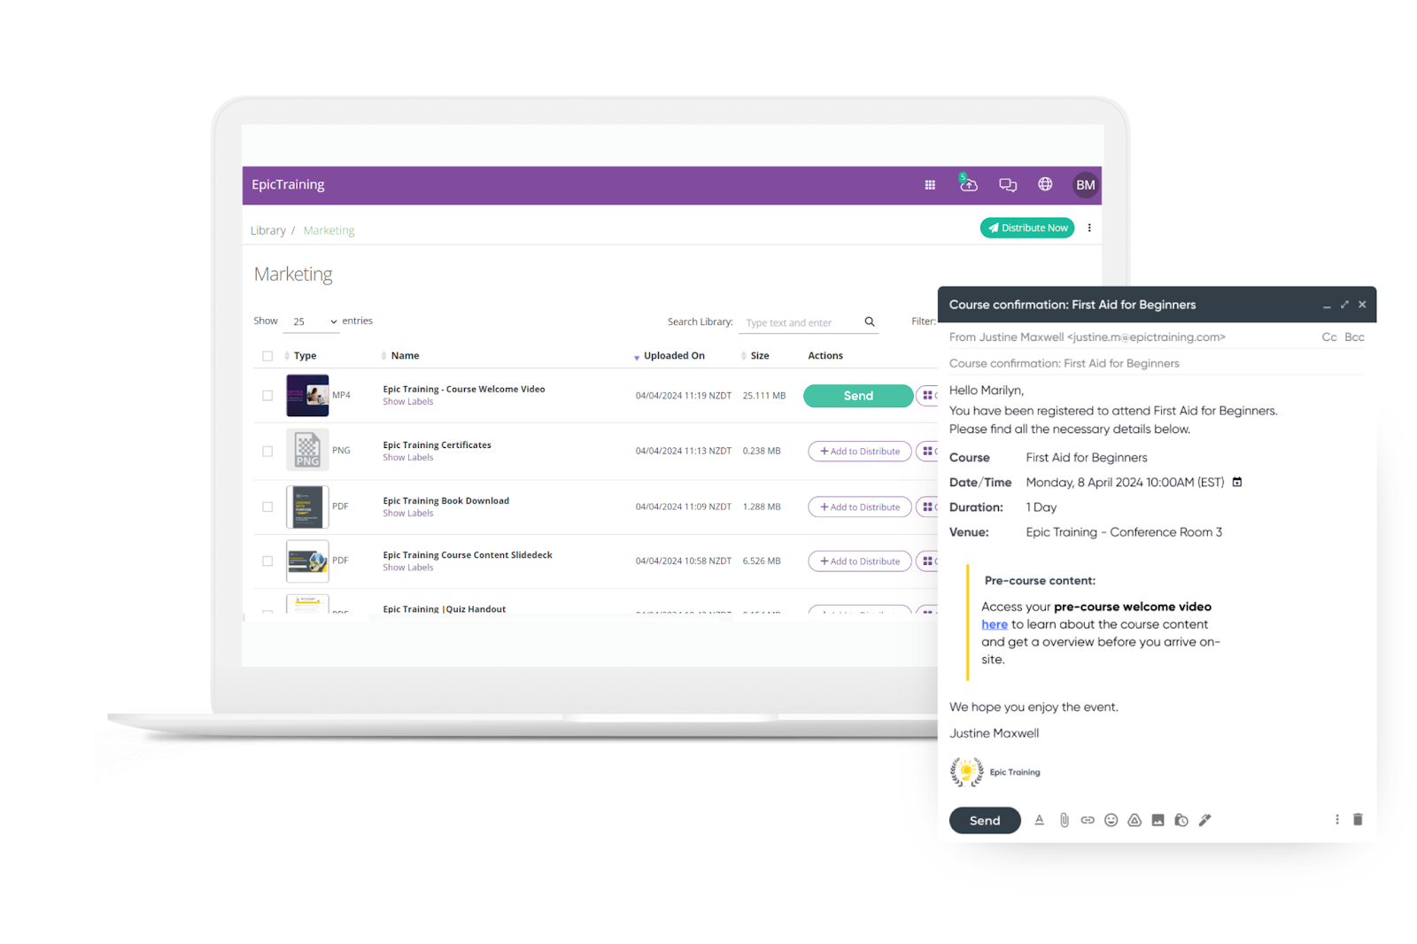Open more options dots in email composer
Screen dimensions: 1417x944
[1337, 819]
